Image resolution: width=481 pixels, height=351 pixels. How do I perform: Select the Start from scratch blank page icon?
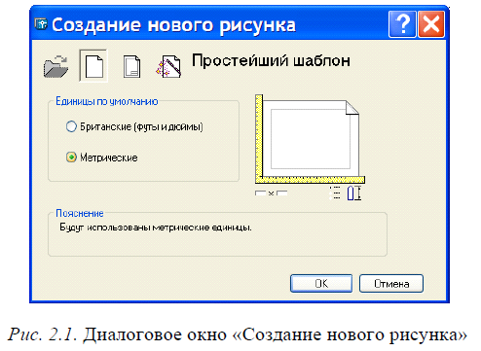point(93,66)
